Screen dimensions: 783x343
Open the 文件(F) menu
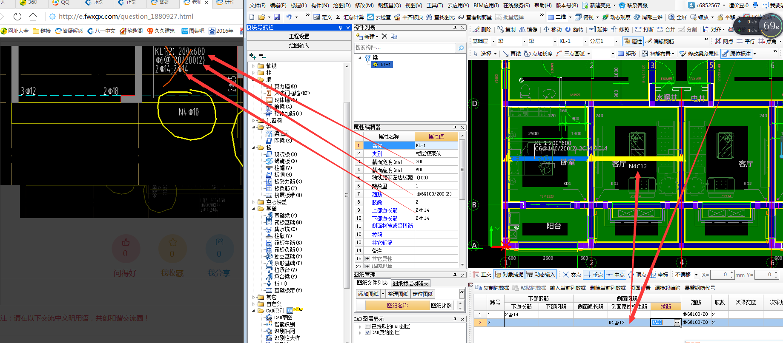(x=257, y=5)
